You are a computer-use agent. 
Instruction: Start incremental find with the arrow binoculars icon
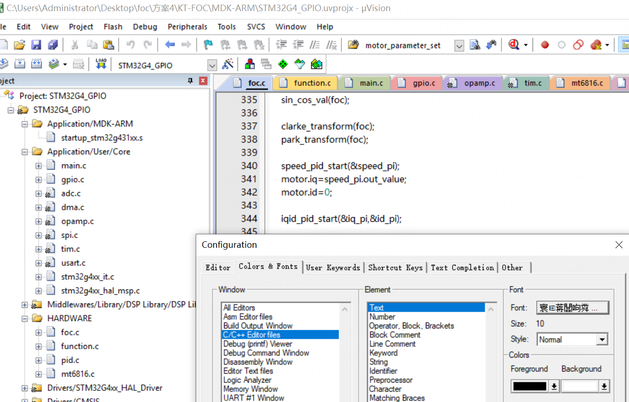pyautogui.click(x=491, y=45)
